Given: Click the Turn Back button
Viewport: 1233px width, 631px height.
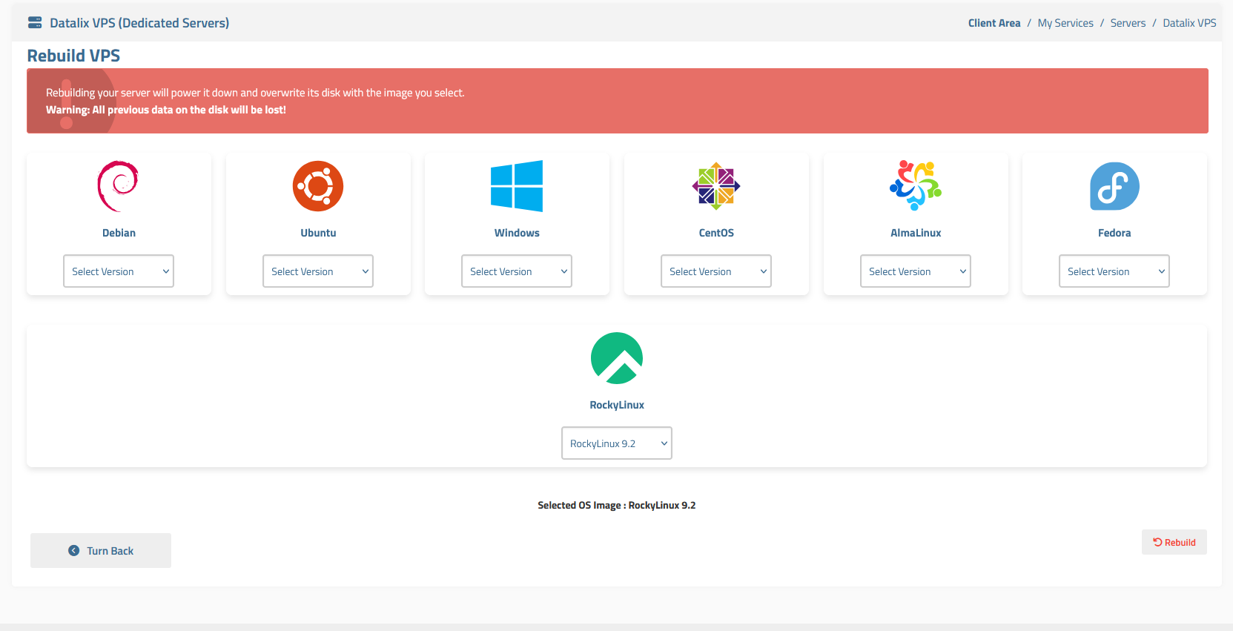Looking at the screenshot, I should pyautogui.click(x=101, y=551).
